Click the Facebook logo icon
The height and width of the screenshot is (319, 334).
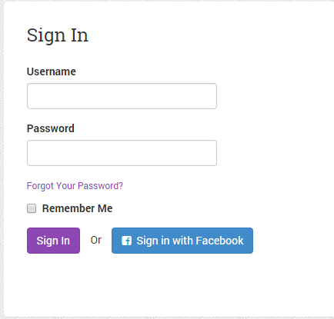coord(126,241)
